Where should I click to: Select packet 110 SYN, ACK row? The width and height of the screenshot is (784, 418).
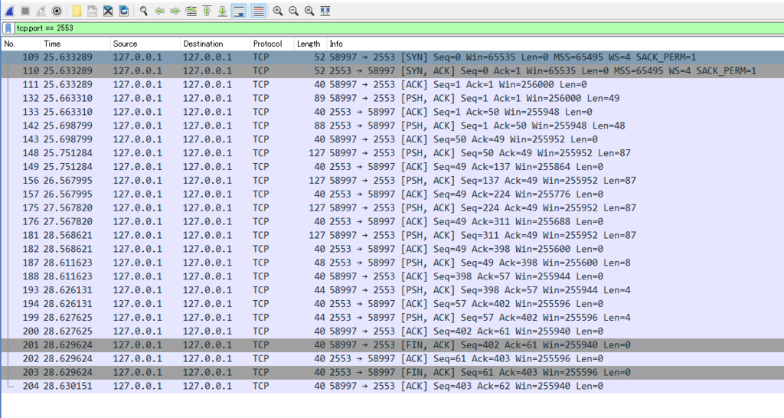tap(392, 71)
